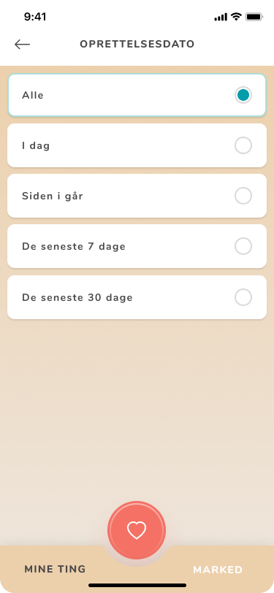Tap the red heart floating button

137,530
